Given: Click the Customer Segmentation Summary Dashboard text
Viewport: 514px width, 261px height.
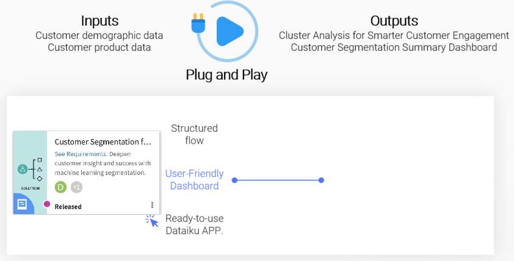Looking at the screenshot, I should coord(394,47).
